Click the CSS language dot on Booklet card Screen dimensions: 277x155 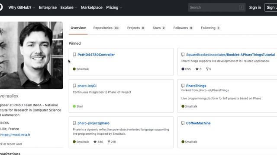tap(183, 69)
